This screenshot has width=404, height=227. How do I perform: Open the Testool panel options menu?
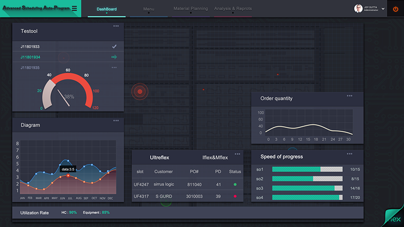click(116, 26)
